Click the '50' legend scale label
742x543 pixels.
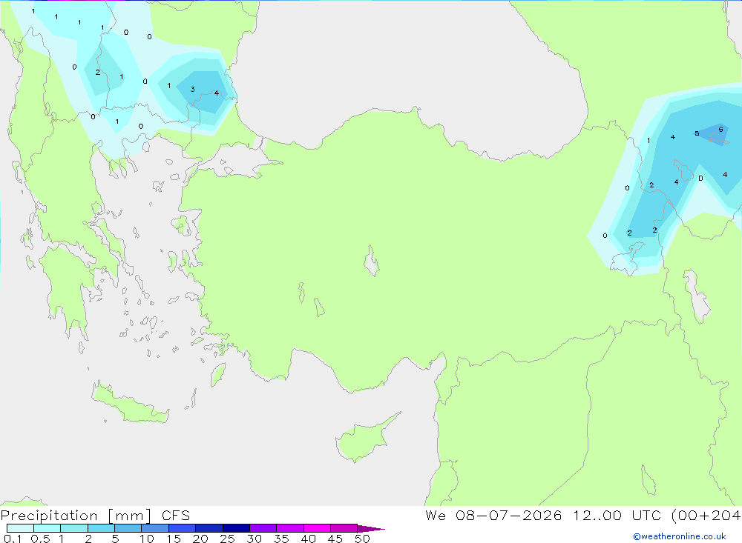point(362,539)
